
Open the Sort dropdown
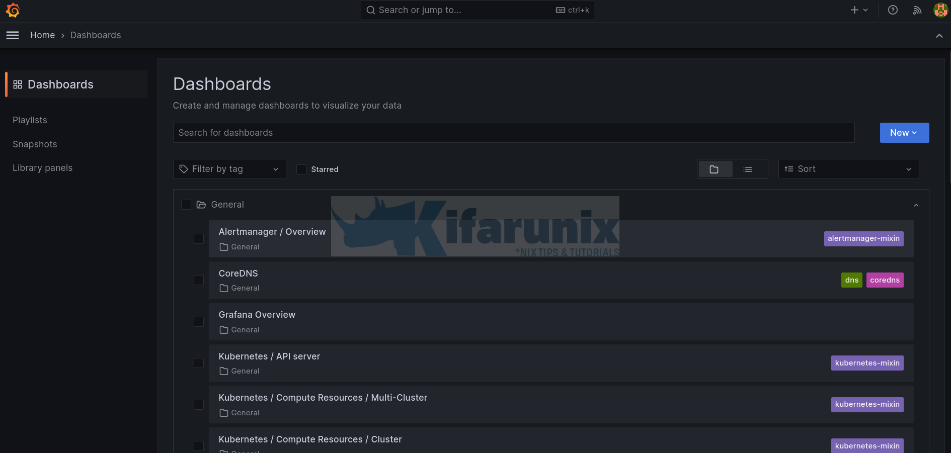pos(848,169)
